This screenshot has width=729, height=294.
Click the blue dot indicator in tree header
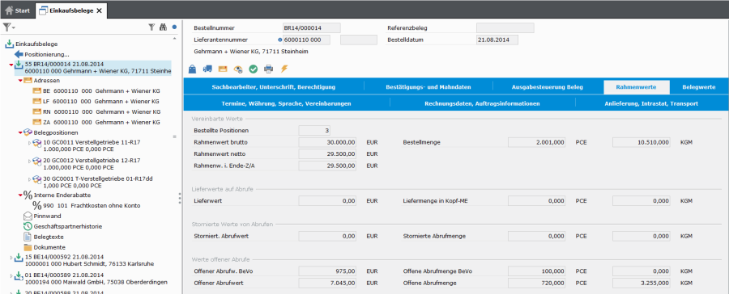point(174,27)
